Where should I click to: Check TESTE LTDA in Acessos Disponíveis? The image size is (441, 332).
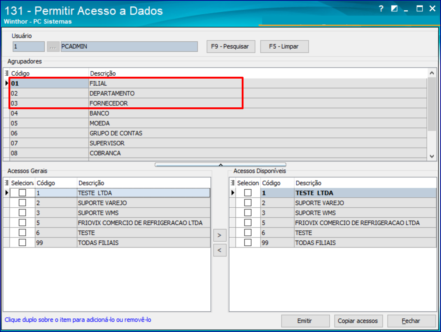click(248, 193)
